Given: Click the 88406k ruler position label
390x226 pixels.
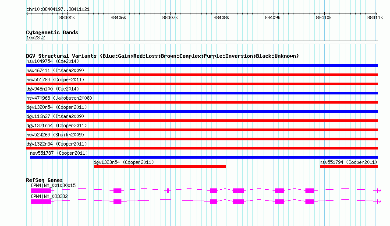Looking at the screenshot, I should coord(118,17).
